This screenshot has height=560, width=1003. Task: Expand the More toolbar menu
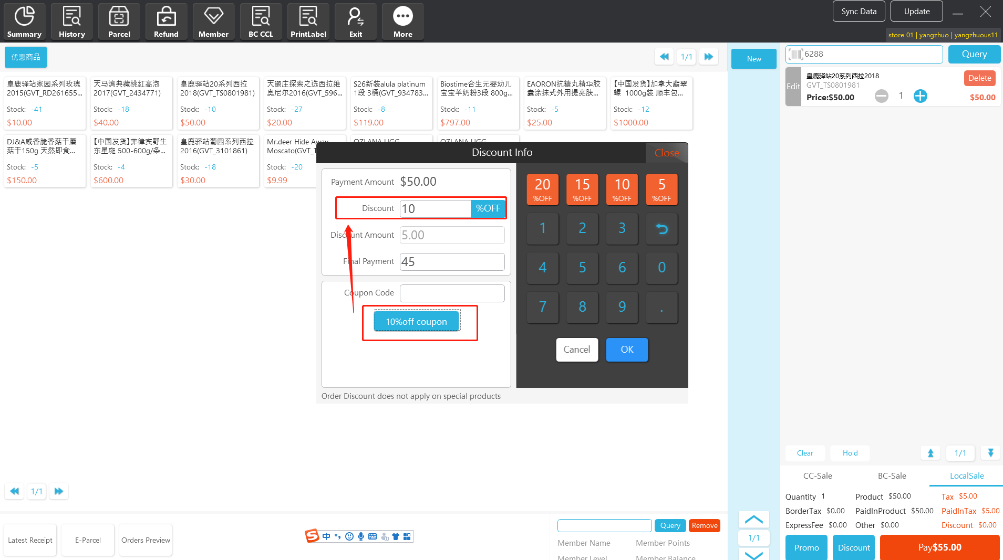click(x=402, y=22)
